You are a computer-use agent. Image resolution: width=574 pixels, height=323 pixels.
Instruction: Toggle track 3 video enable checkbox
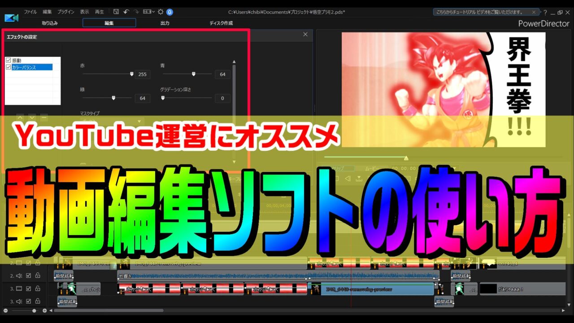(29, 288)
